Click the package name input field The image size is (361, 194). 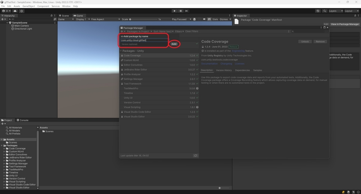(144, 40)
